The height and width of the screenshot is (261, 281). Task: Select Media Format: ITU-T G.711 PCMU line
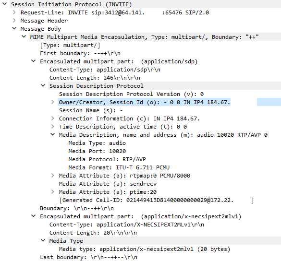tap(119, 167)
